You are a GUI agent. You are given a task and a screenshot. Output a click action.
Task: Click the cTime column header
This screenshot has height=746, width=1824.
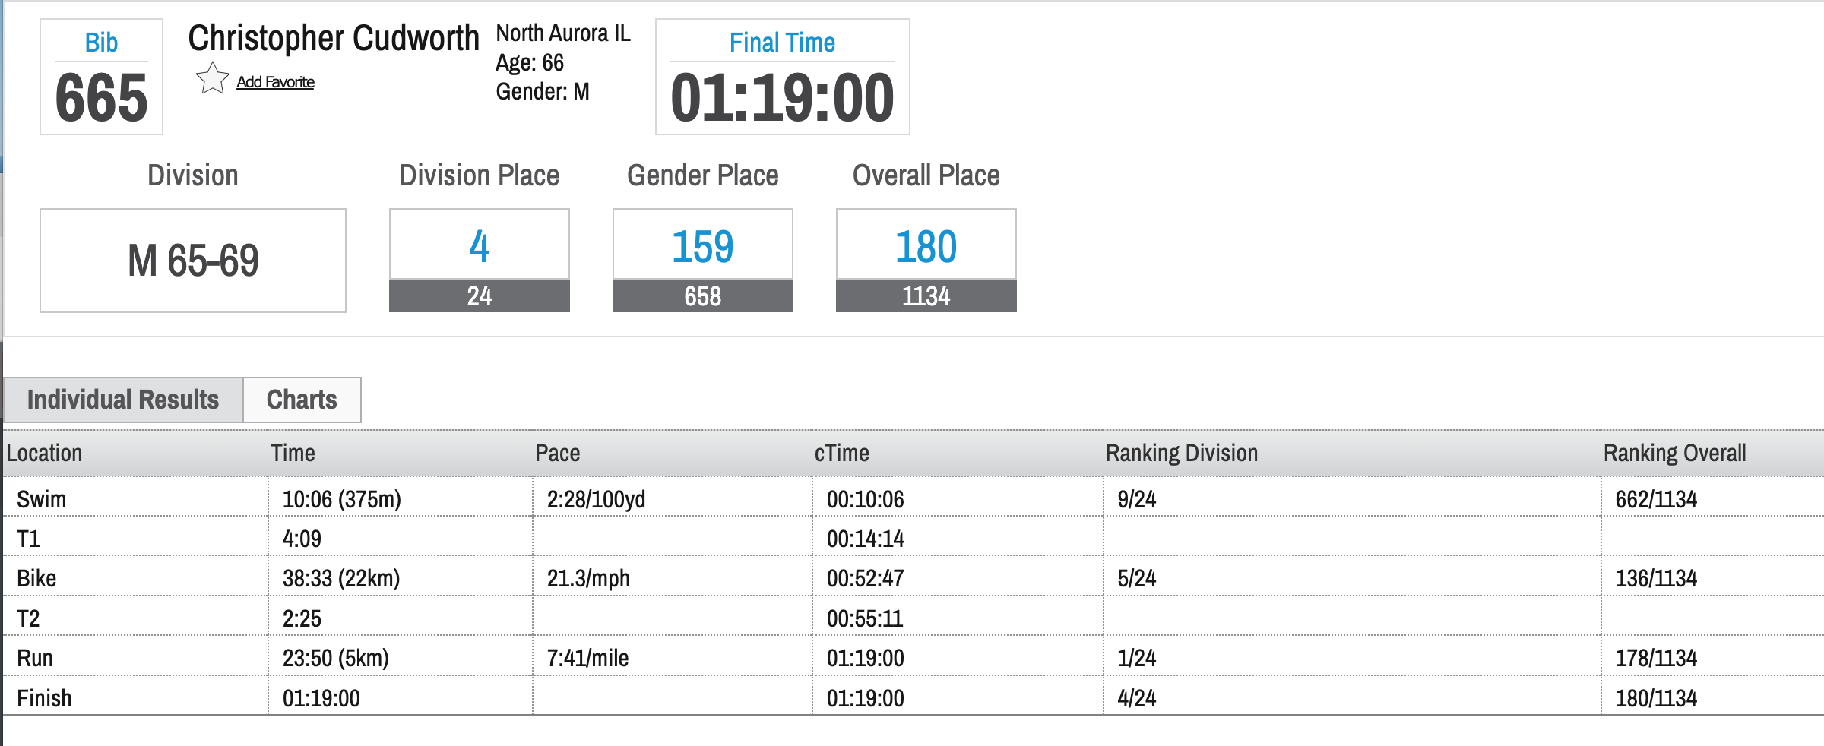point(841,454)
